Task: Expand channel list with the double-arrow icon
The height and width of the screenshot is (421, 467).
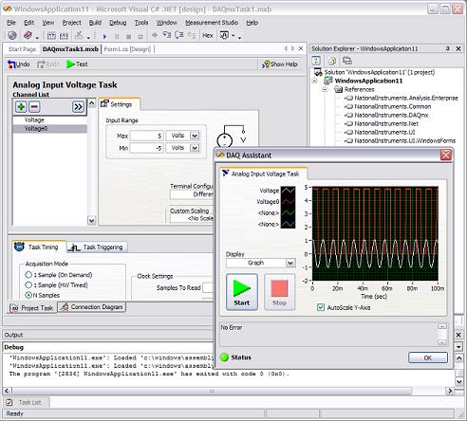Action: 78,107
